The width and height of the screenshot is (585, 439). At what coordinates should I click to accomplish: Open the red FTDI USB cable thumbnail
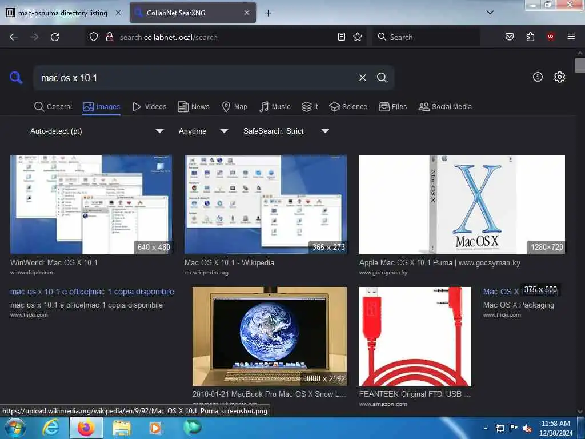coord(415,336)
